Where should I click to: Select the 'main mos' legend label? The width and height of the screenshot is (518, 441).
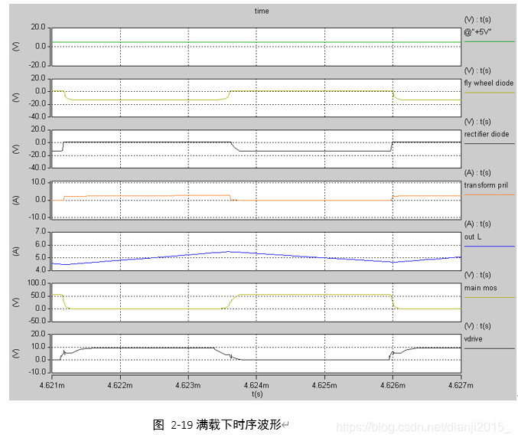coord(481,288)
